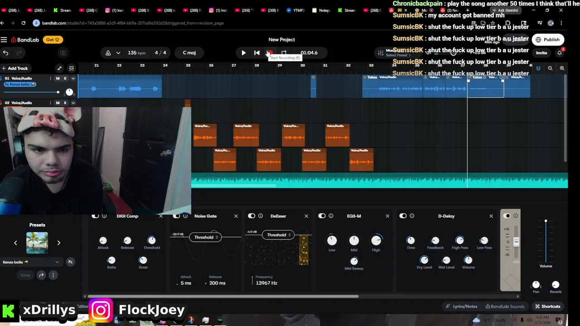Open the virtual piano keyboard icon
The image size is (580, 326).
point(63,53)
